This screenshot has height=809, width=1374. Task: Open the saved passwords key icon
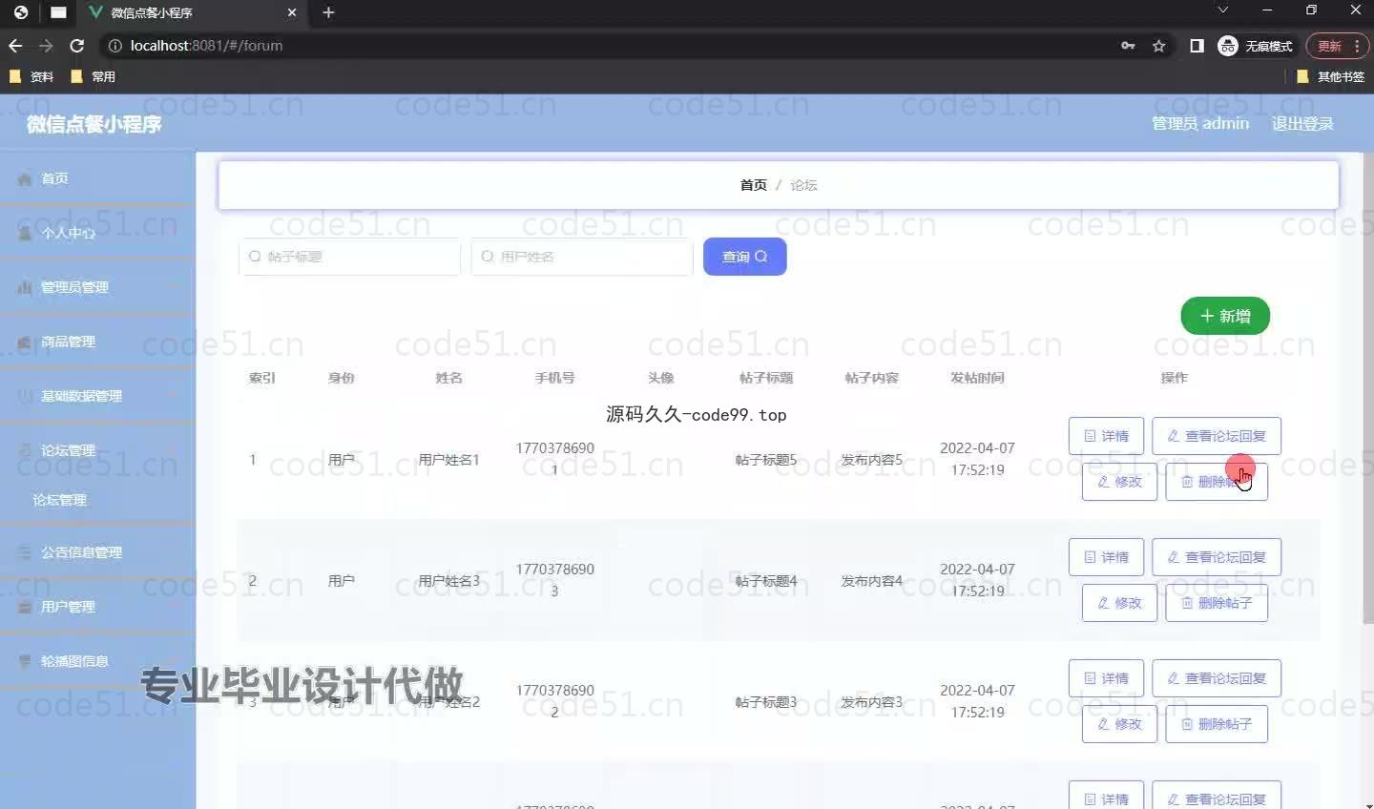(1128, 46)
